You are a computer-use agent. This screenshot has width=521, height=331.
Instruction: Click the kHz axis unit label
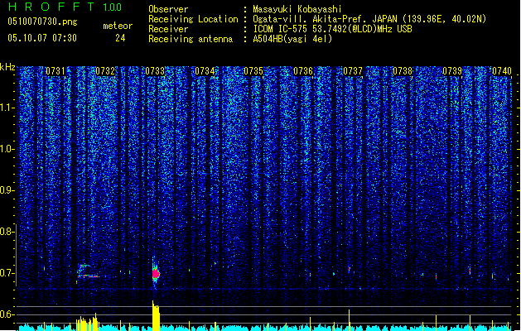(7, 67)
